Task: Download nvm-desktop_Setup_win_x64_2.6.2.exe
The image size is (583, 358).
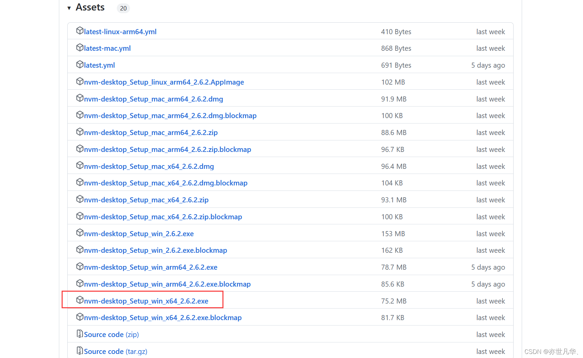Action: (146, 301)
